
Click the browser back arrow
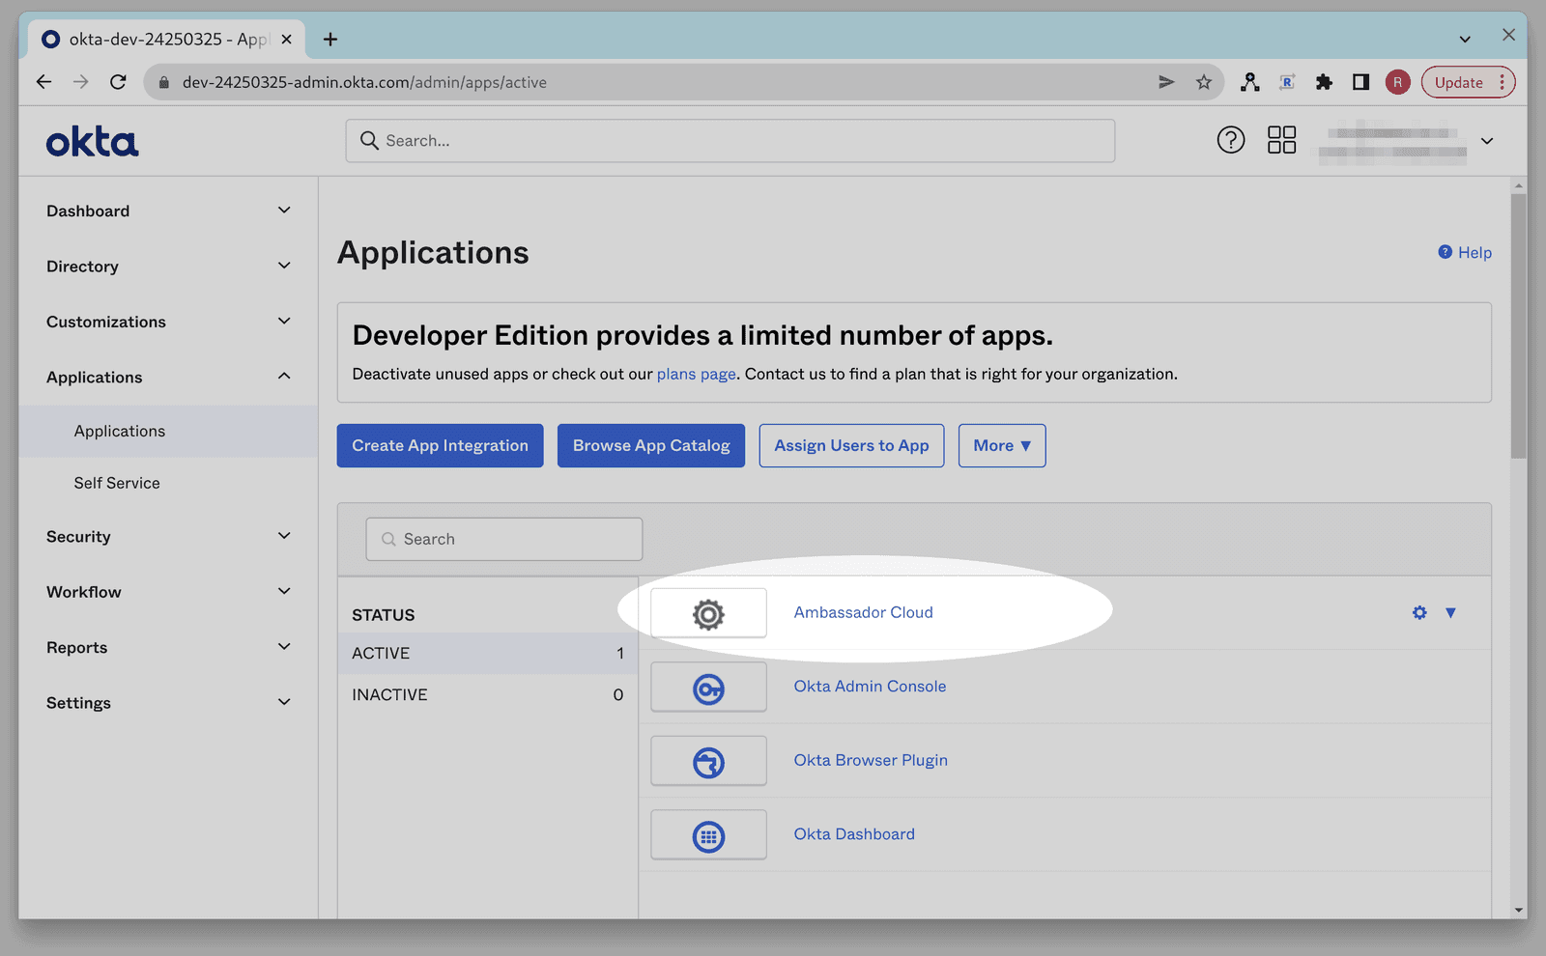point(43,82)
